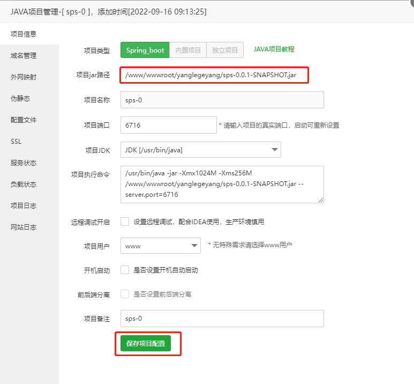This screenshot has height=384, width=414.
Task: Open the 伪静态 settings tab
Action: click(20, 98)
